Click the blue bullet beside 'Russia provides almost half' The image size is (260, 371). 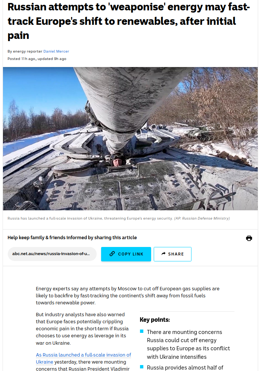click(142, 367)
